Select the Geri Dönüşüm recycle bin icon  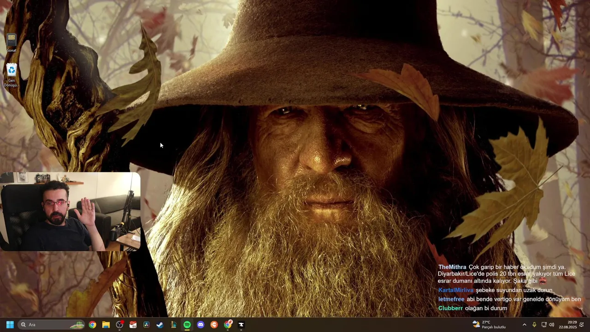tap(12, 75)
